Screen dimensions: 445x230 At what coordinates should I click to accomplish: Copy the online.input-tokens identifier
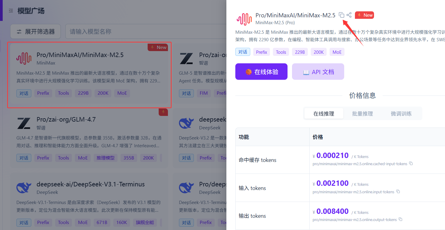click(398, 192)
